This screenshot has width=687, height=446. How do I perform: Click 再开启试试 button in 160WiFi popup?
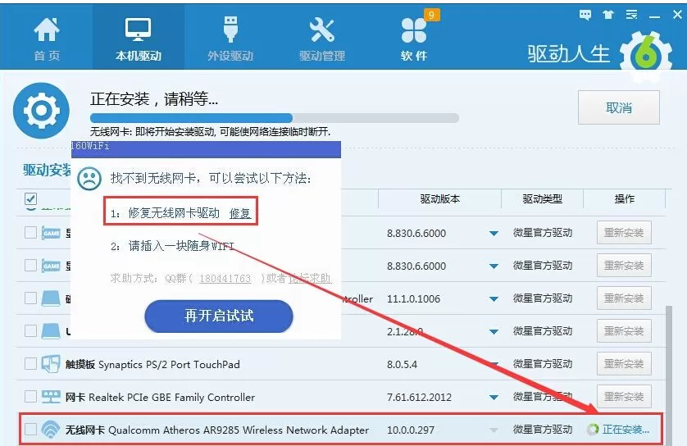coord(219,316)
